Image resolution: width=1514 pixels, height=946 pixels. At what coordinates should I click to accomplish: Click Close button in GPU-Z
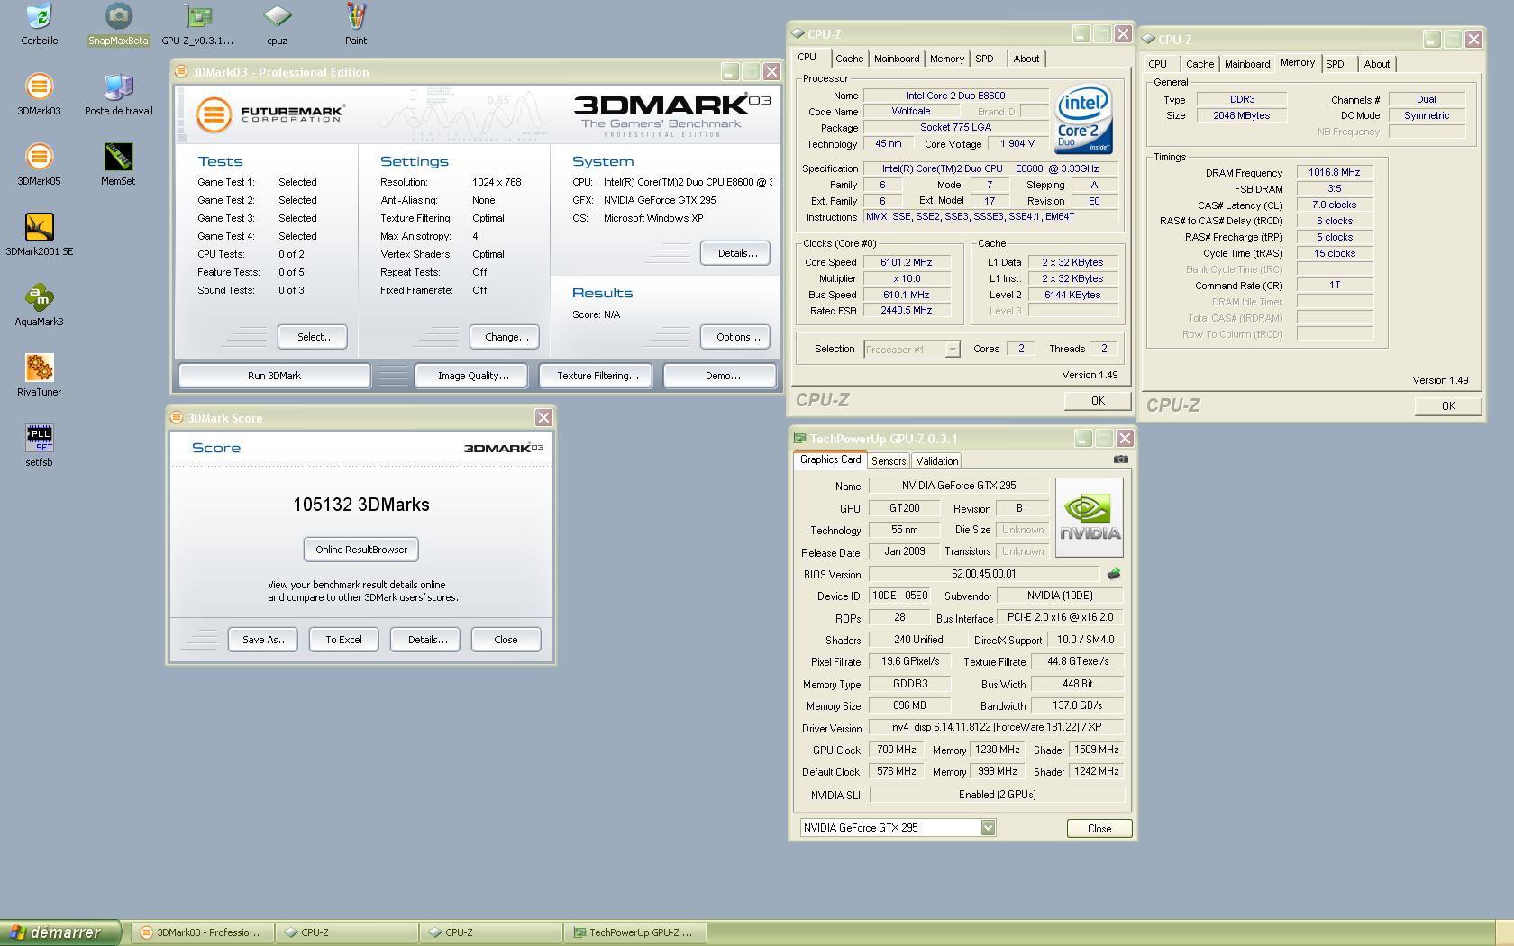pyautogui.click(x=1099, y=829)
